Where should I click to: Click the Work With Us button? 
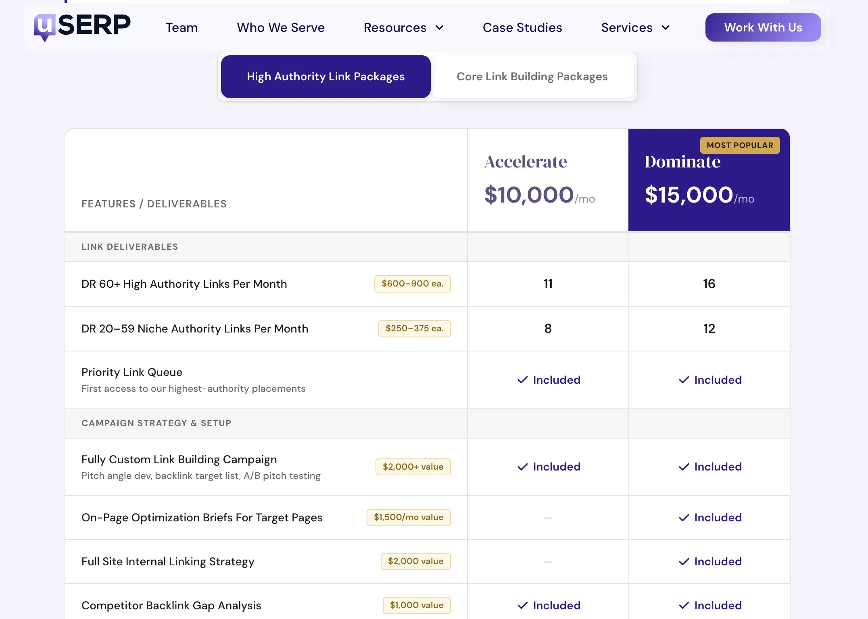pyautogui.click(x=763, y=27)
